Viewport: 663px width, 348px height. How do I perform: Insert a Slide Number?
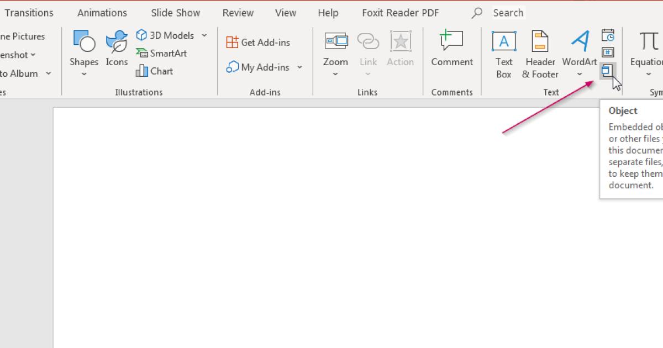click(608, 52)
